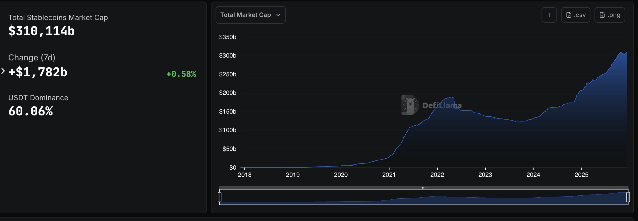Click the $350b y-axis label
Viewport: 638px width, 221px height.
(227, 37)
